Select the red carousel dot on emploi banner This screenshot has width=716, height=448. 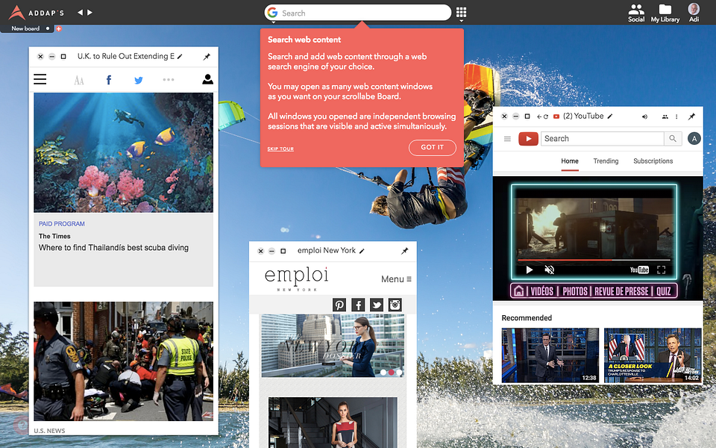pyautogui.click(x=392, y=373)
